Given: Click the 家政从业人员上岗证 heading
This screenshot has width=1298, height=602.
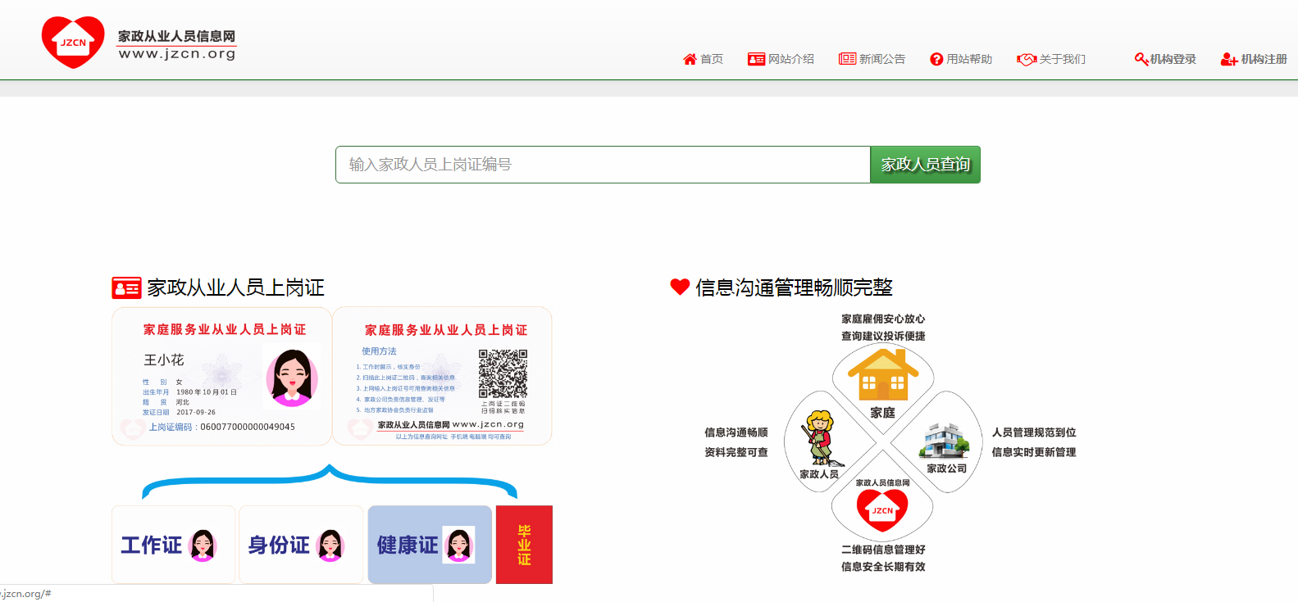Looking at the screenshot, I should tap(235, 287).
